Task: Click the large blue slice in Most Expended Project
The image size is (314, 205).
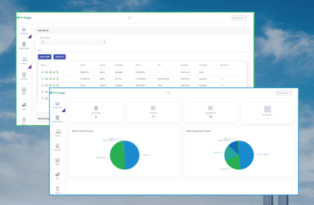Action: [247, 155]
